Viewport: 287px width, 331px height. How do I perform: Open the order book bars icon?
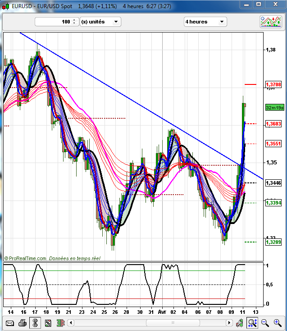pos(61,323)
